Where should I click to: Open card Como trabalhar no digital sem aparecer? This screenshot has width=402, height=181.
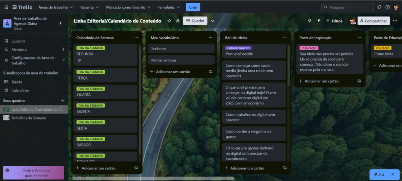pyautogui.click(x=254, y=117)
